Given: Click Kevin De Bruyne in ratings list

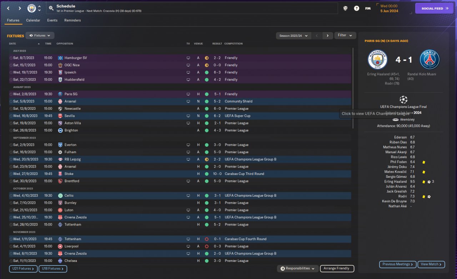Looking at the screenshot, I should (x=394, y=201).
